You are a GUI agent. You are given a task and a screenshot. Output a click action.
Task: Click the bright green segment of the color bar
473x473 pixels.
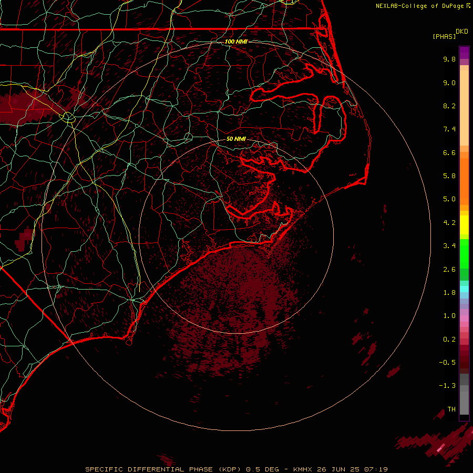click(464, 254)
